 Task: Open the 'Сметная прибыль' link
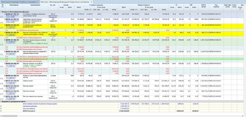[29, 109]
